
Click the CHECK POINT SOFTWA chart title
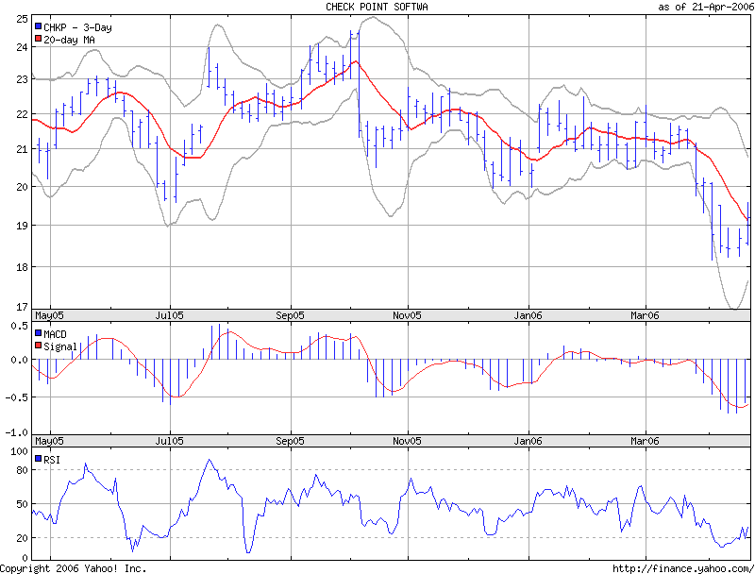(377, 7)
